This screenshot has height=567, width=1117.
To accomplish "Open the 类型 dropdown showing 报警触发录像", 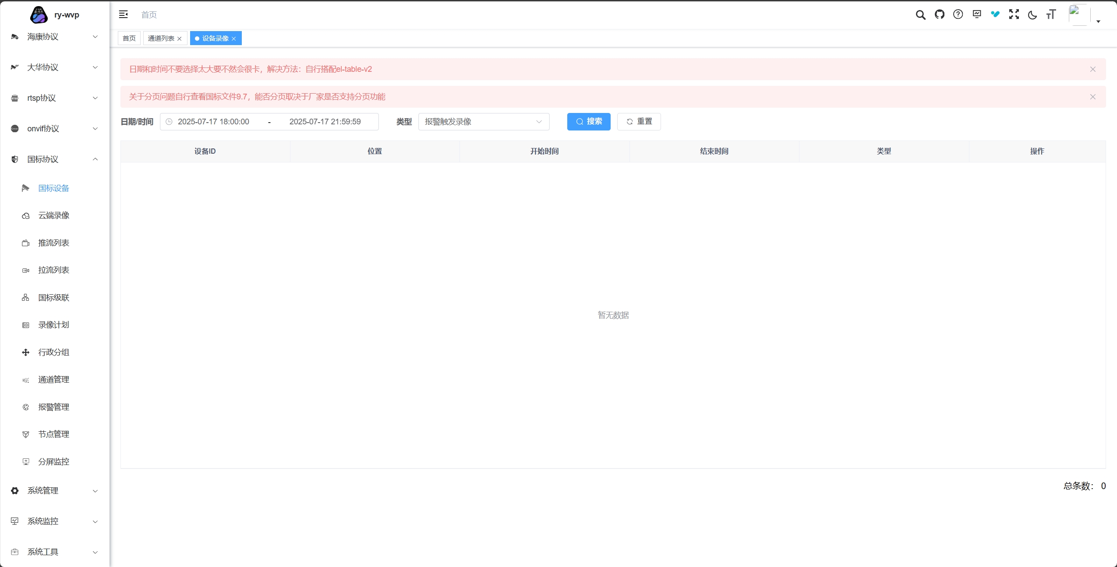I will (x=484, y=122).
